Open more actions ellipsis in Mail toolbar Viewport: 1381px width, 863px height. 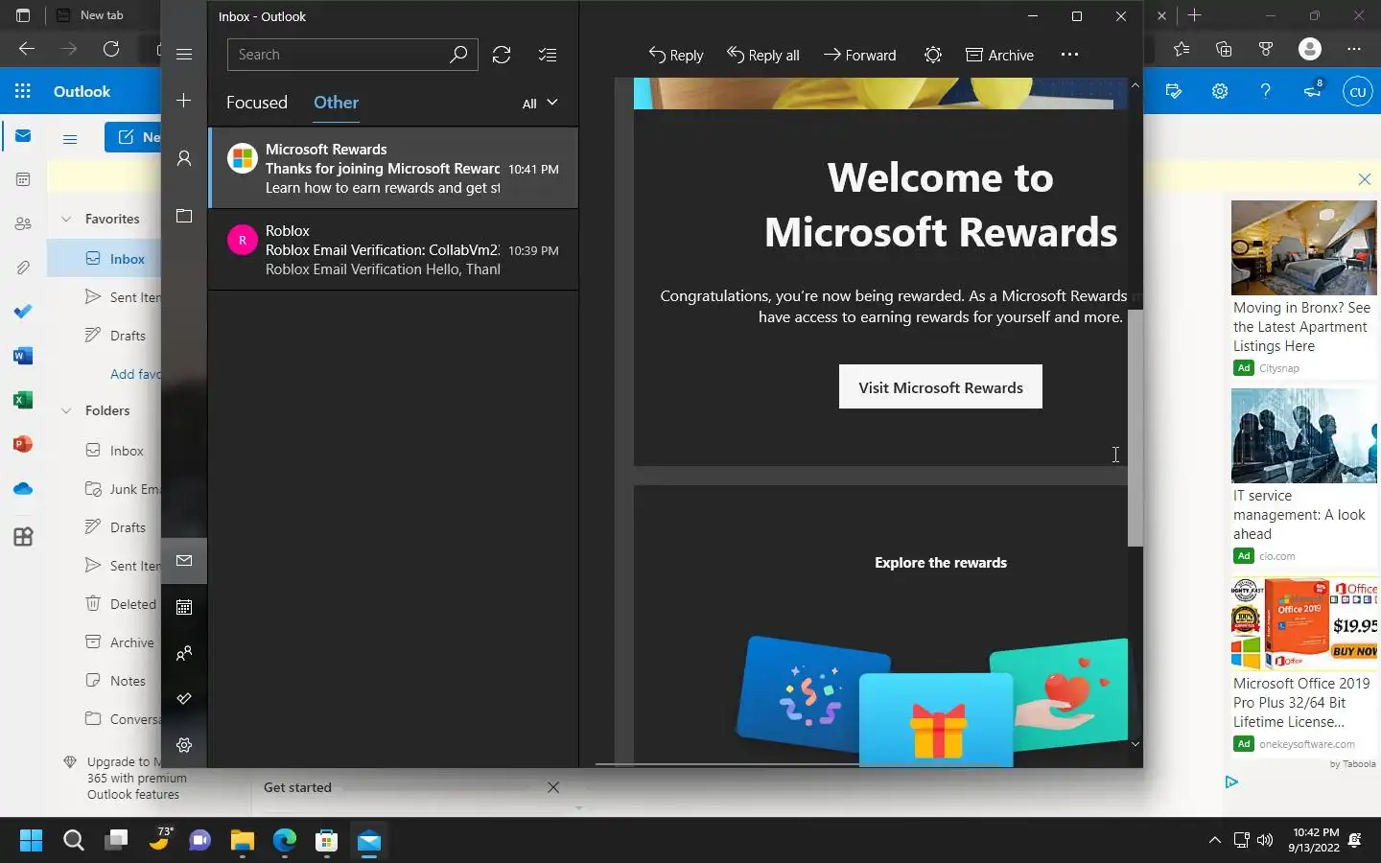point(1069,55)
